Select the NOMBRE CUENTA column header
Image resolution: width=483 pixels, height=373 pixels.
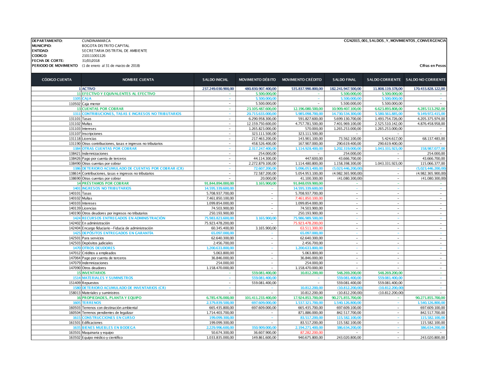138,79
